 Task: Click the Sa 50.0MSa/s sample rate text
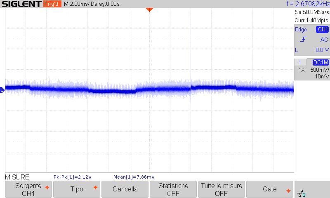(312, 12)
